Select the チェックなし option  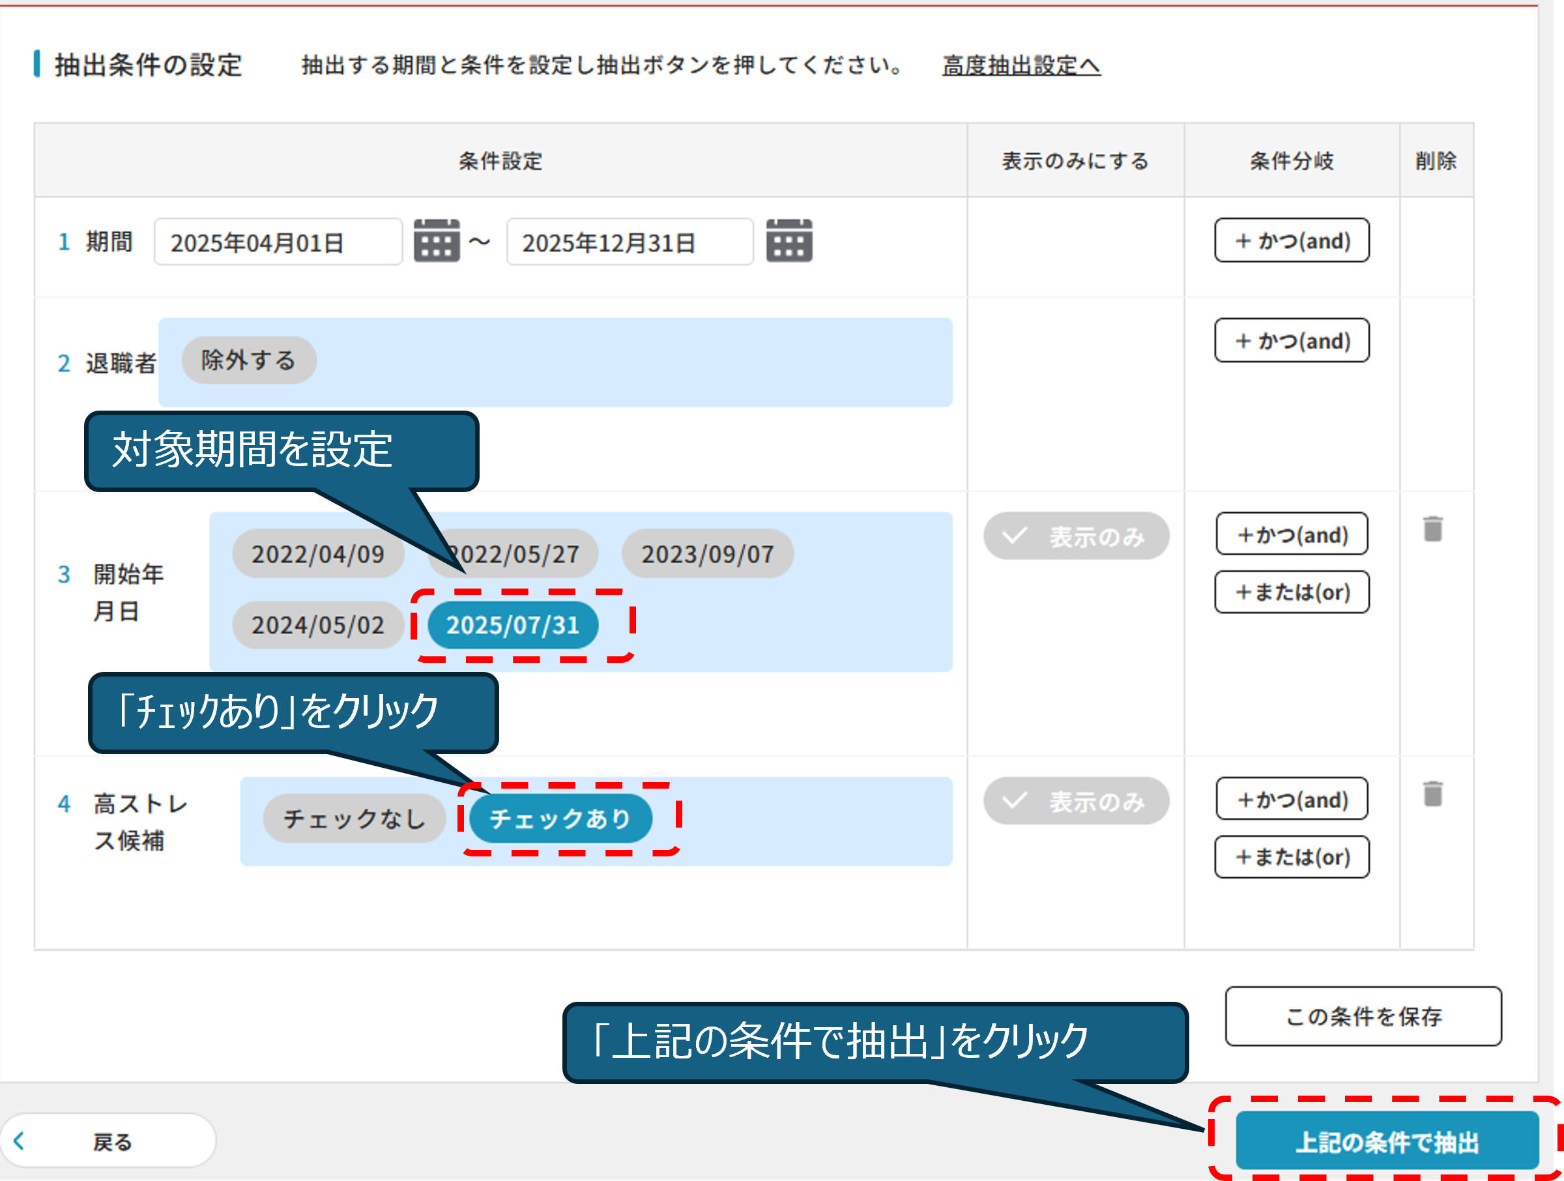coord(355,819)
